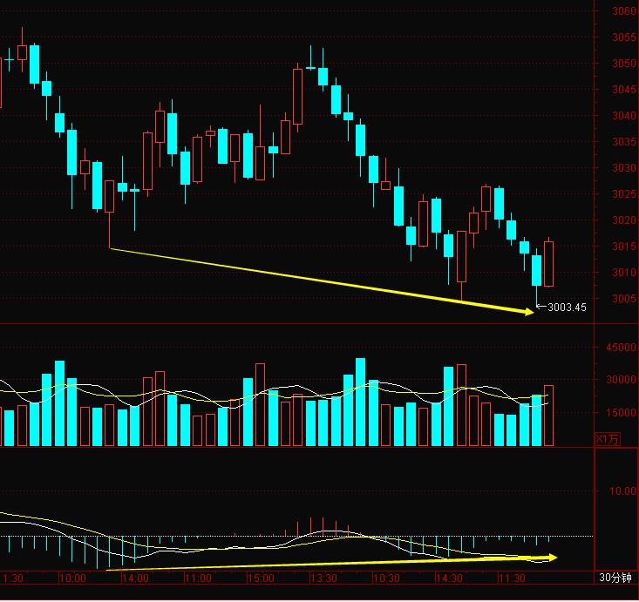Click the arrowhead of the price trendline
This screenshot has height=602, width=639.
(x=528, y=310)
